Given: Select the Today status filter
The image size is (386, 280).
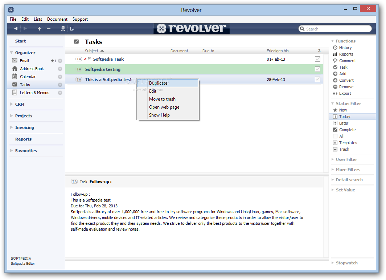Looking at the screenshot, I should (x=352, y=117).
